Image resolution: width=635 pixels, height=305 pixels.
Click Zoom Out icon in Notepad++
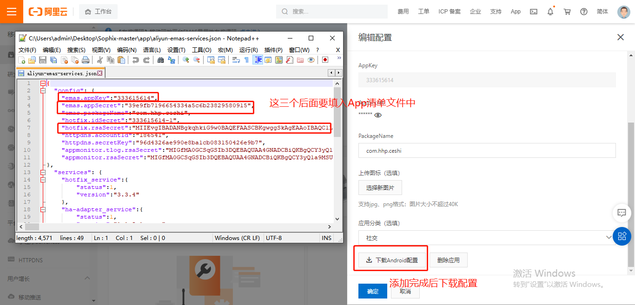click(x=197, y=60)
